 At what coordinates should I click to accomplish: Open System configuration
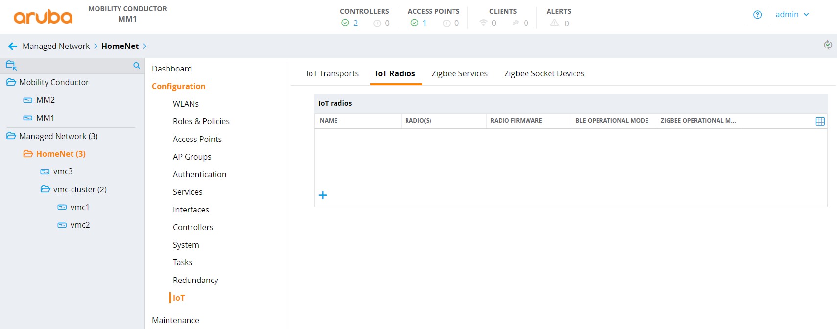pyautogui.click(x=186, y=245)
